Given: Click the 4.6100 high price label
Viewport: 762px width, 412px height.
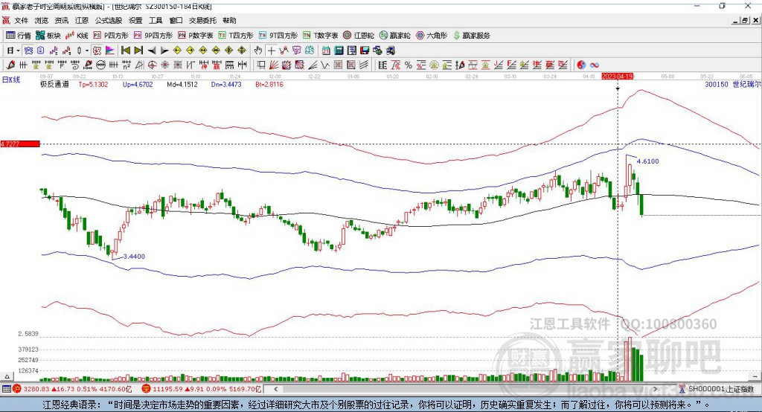Looking at the screenshot, I should pos(648,161).
